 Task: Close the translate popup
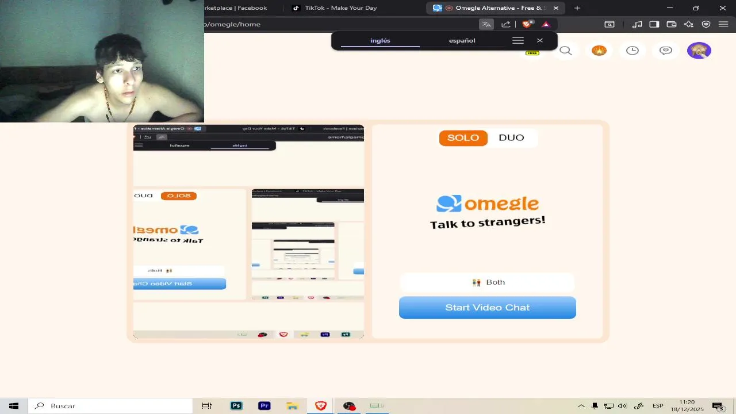[540, 40]
